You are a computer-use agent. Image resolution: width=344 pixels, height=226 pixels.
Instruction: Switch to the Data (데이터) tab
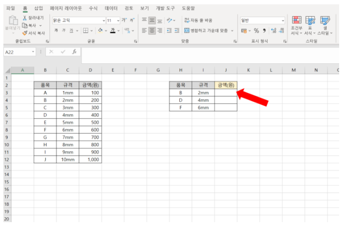(111, 8)
